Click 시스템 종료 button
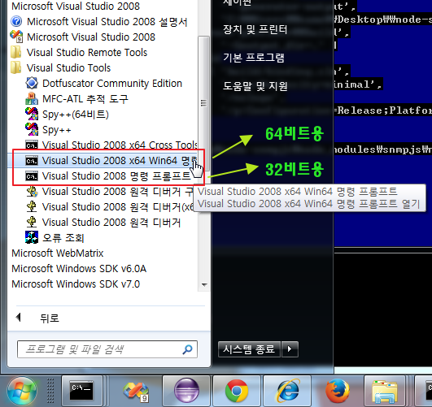Screen dimensions: 432x407 [x=249, y=349]
